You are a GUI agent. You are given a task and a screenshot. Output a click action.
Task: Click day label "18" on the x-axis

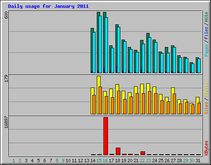coord(117,160)
